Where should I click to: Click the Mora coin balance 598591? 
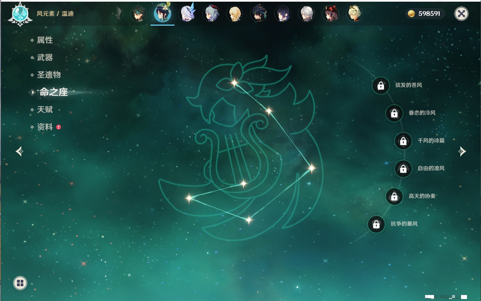425,14
